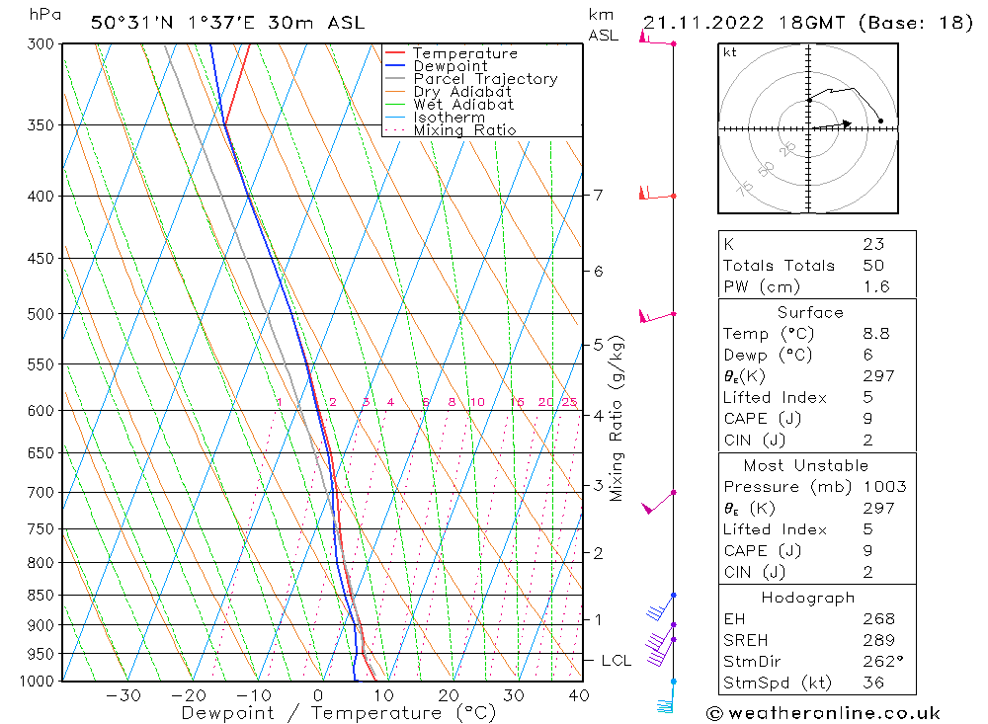The height and width of the screenshot is (724, 988).
Task: Click the 'PW (cm)' row label
Action: coord(762,286)
